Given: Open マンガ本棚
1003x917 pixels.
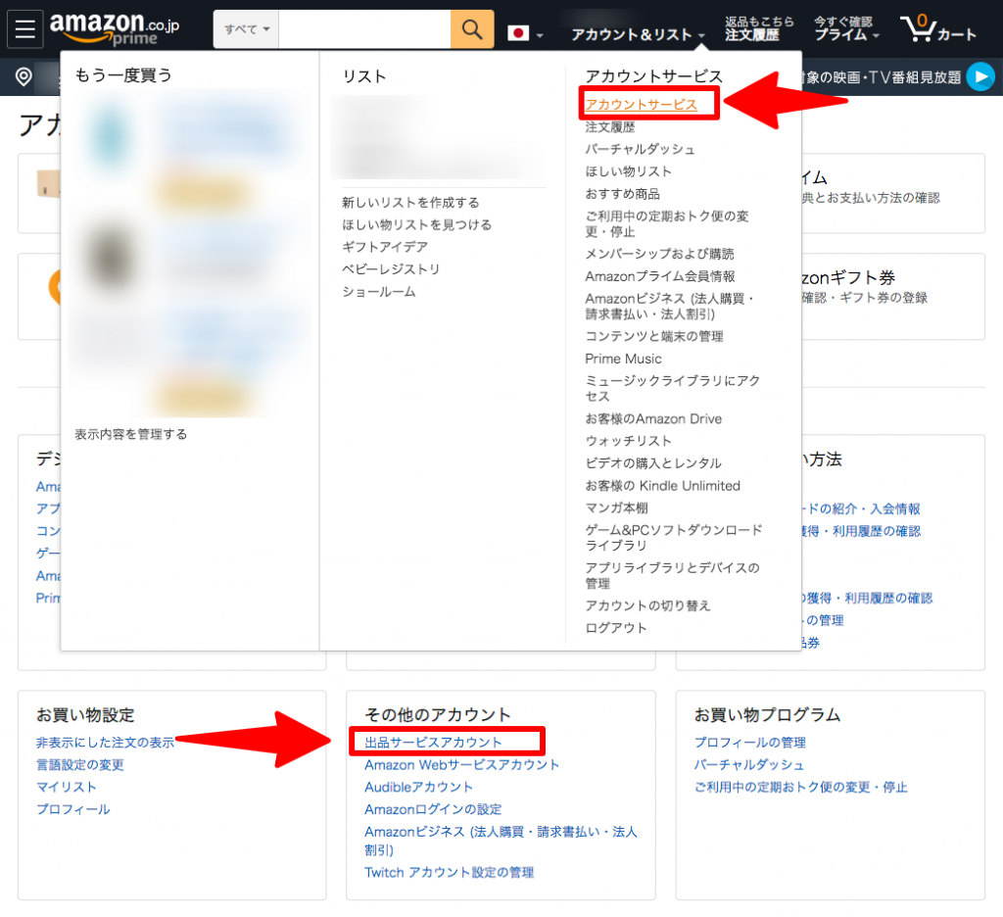Looking at the screenshot, I should click(x=616, y=508).
